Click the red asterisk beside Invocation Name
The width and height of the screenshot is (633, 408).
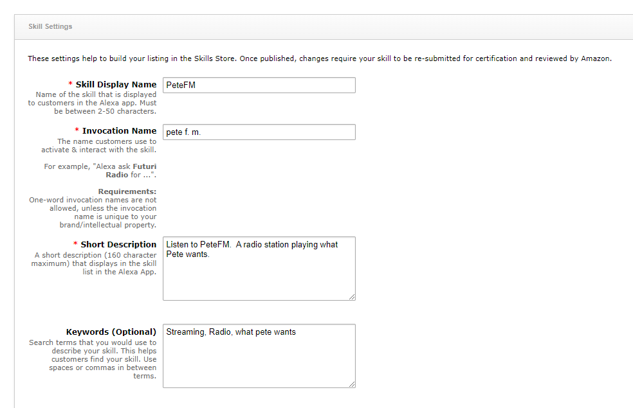pyautogui.click(x=77, y=130)
